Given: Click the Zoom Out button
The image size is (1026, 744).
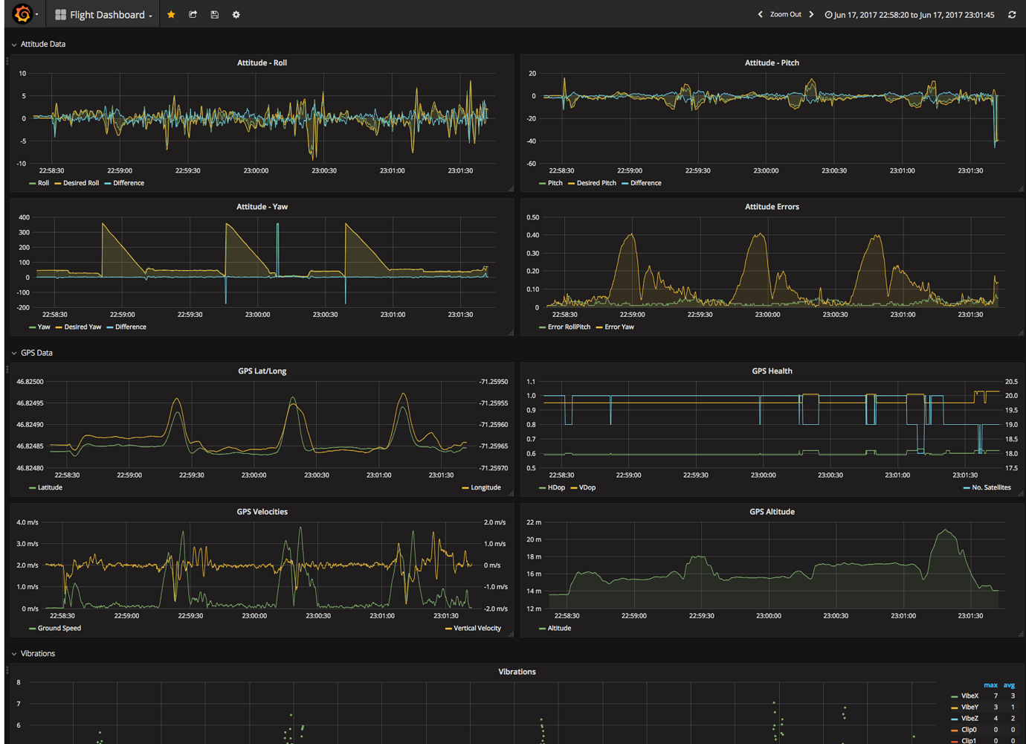Looking at the screenshot, I should click(x=786, y=13).
